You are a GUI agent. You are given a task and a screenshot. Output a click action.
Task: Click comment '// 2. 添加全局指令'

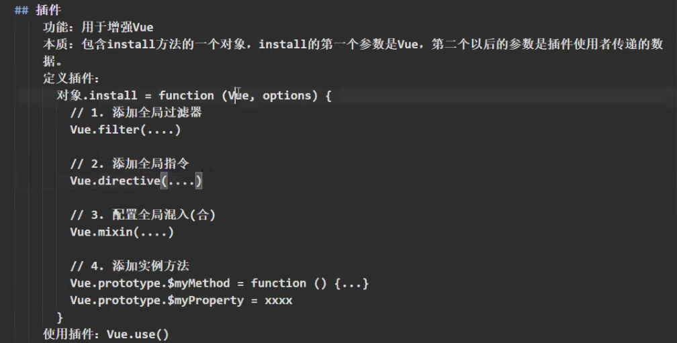click(x=130, y=164)
